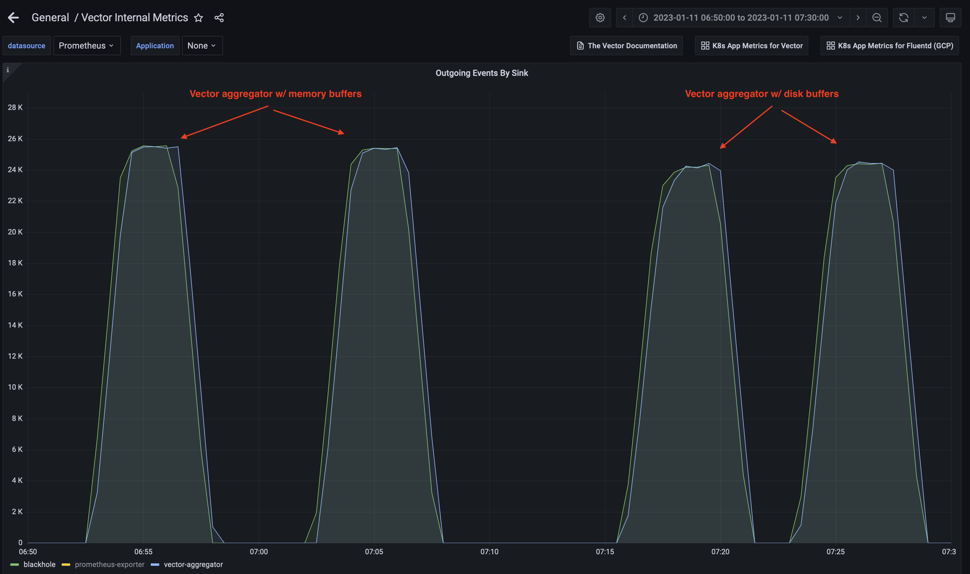Open the Prometheus datasource dropdown
Image resolution: width=970 pixels, height=574 pixels.
[x=87, y=45]
